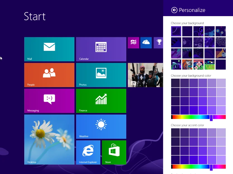233x174 pixels.
Task: Open the Store tile
Action: (x=114, y=152)
